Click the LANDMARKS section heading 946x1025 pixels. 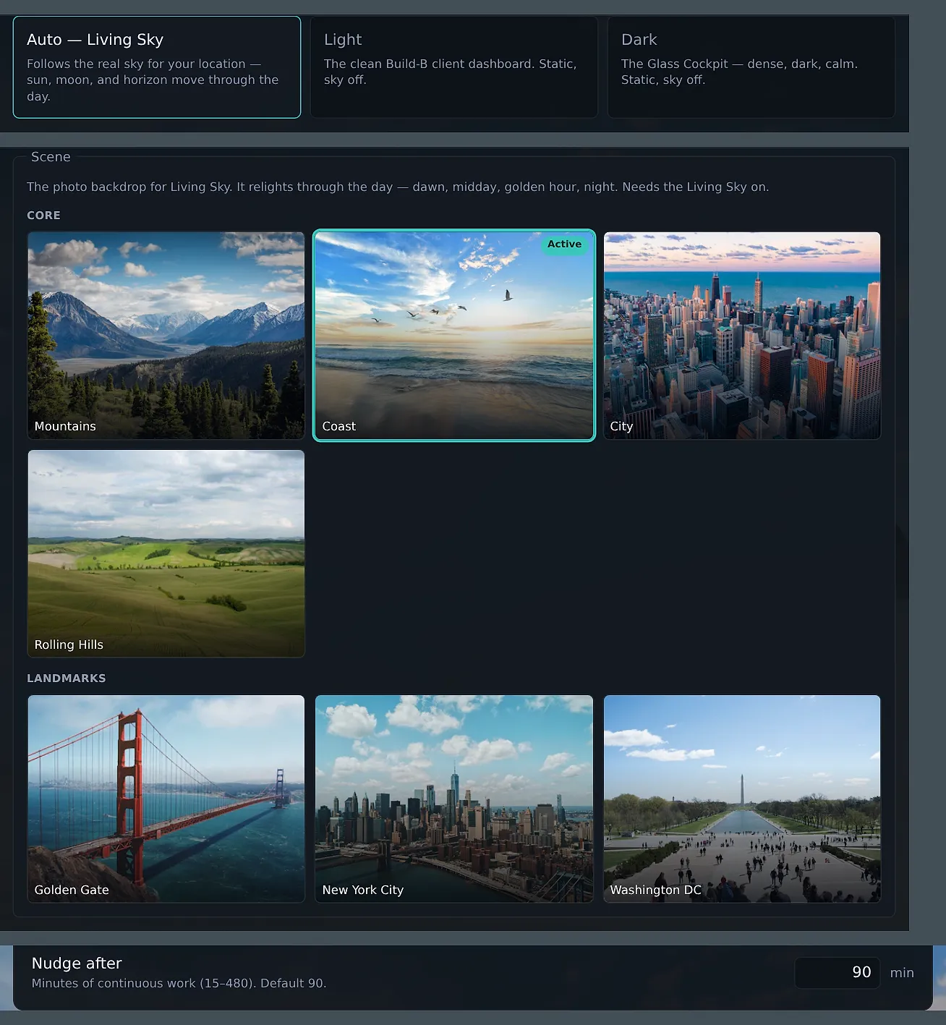coord(67,679)
